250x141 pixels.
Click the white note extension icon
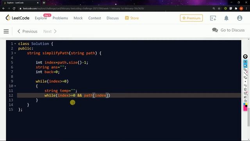click(231, 9)
